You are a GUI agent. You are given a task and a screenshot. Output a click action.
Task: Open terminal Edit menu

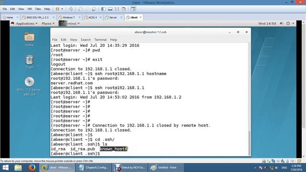coord(64,40)
